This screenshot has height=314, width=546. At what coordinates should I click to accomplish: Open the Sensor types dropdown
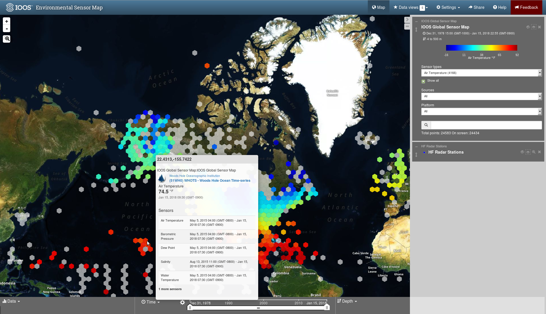click(481, 73)
